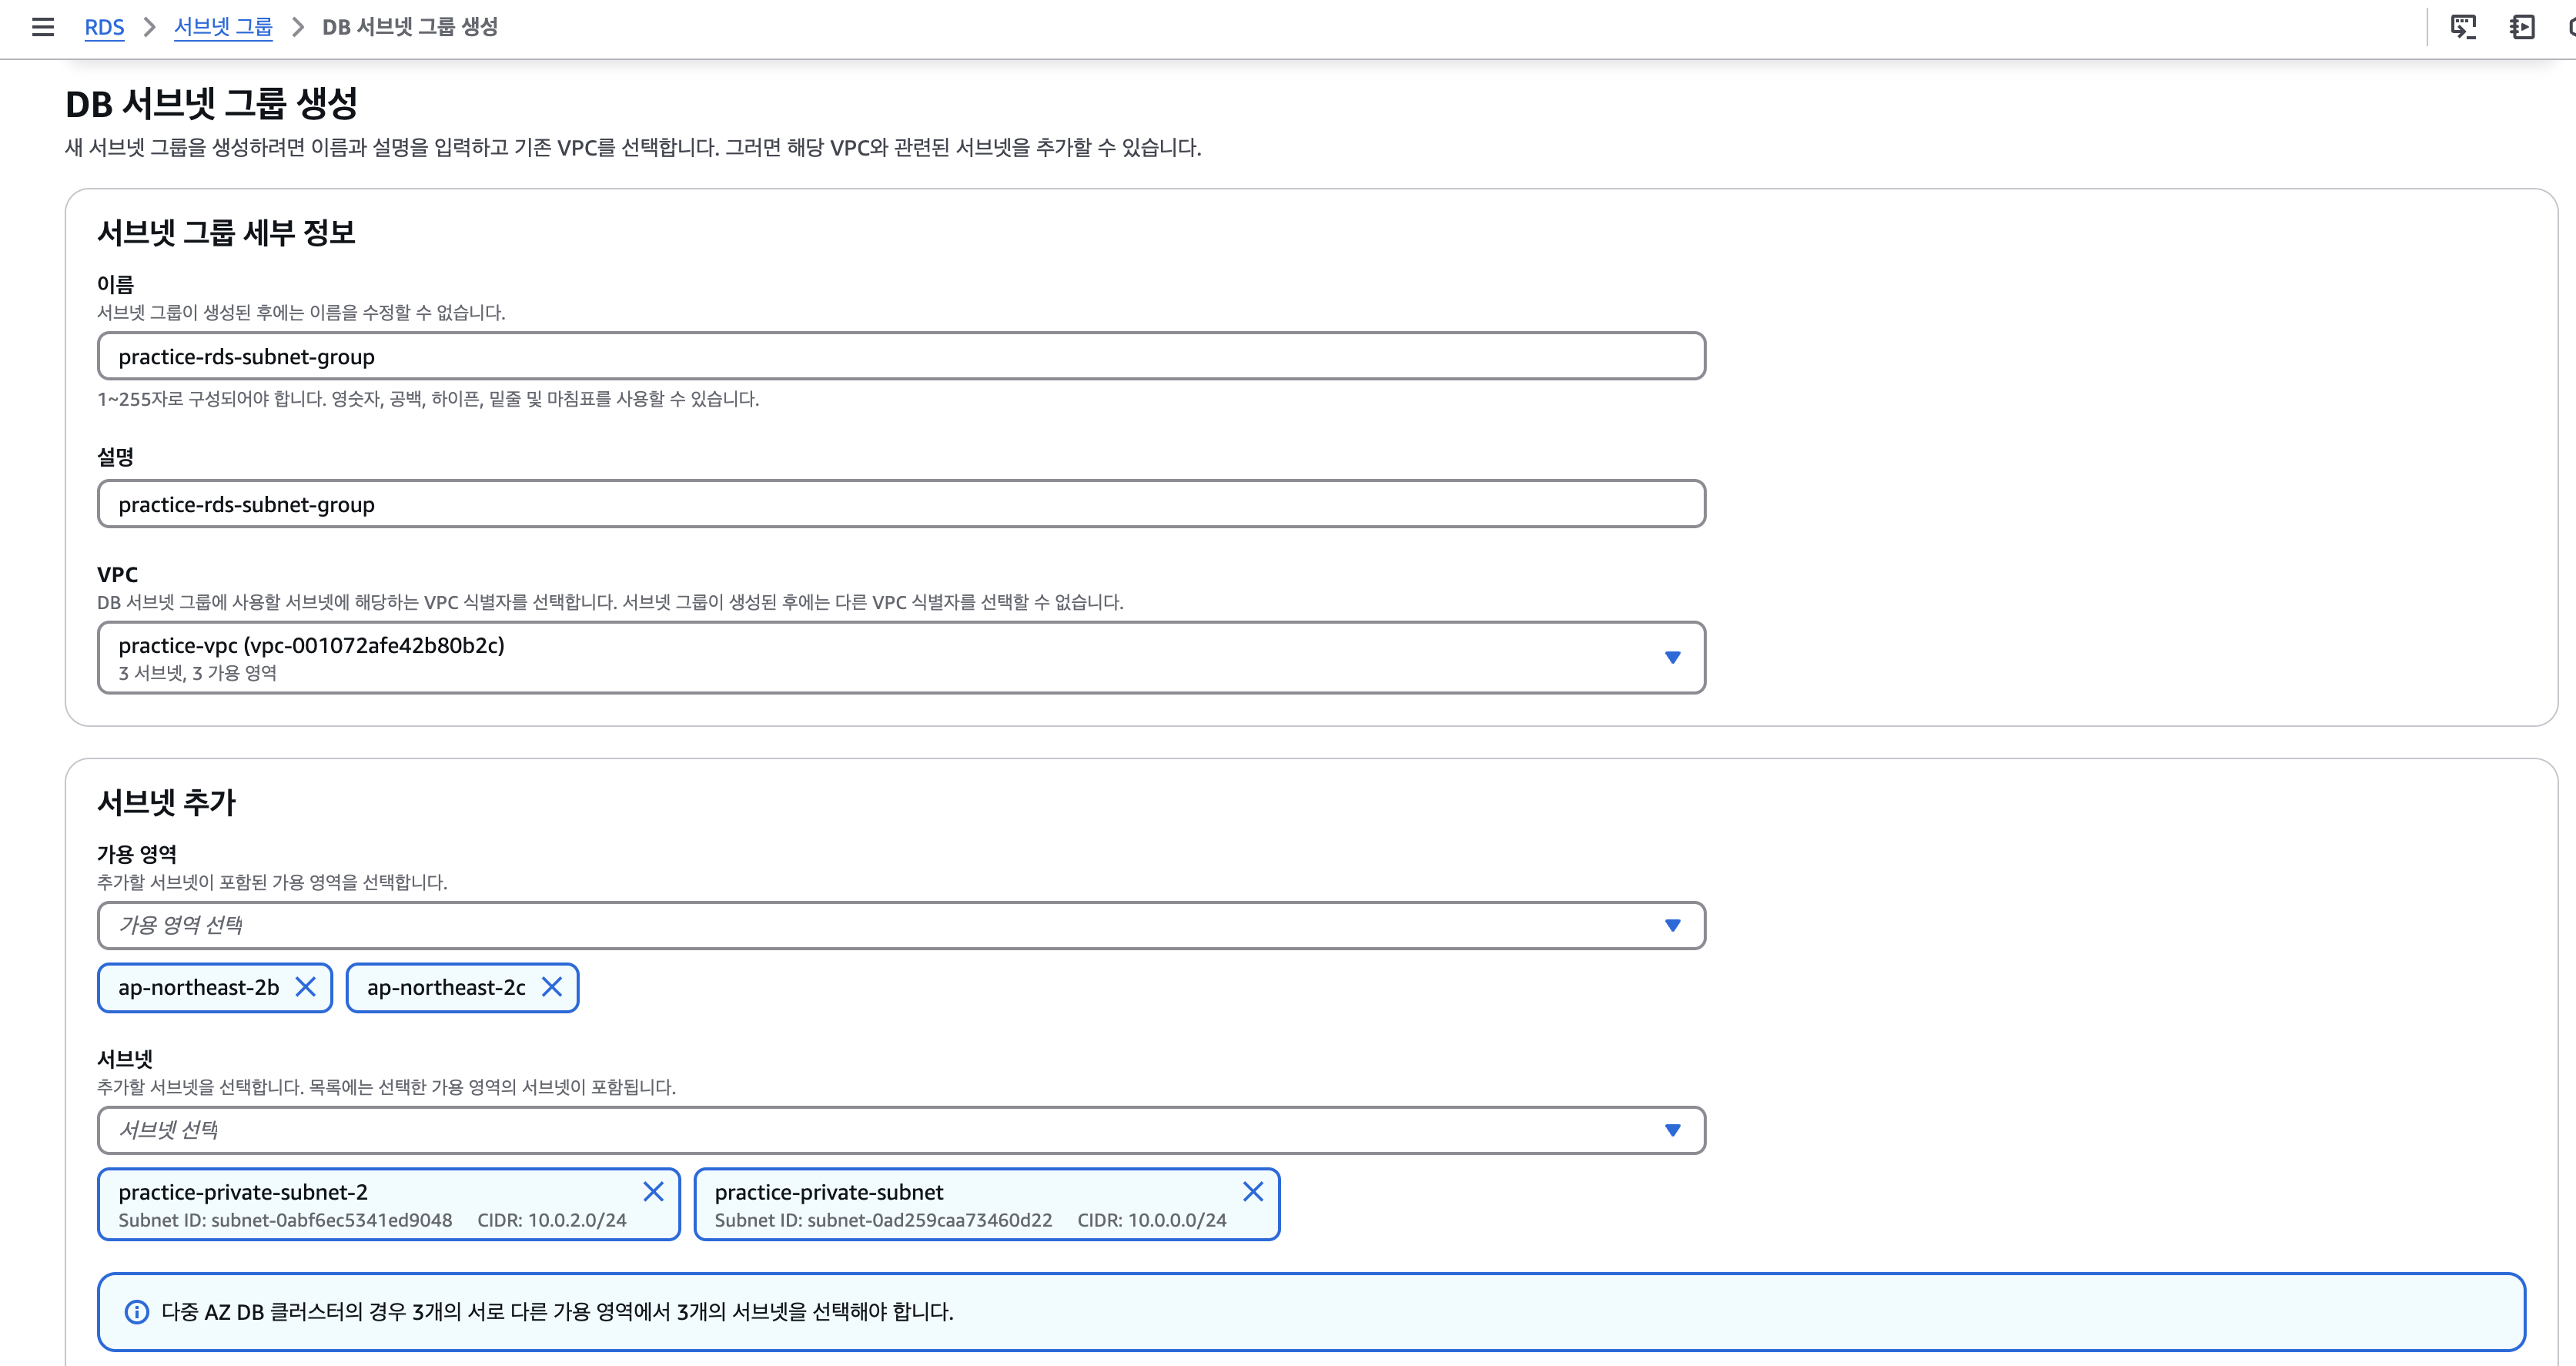
Task: Click the 'DB 서브넷 그룹 생성' breadcrumb text
Action: click(409, 27)
